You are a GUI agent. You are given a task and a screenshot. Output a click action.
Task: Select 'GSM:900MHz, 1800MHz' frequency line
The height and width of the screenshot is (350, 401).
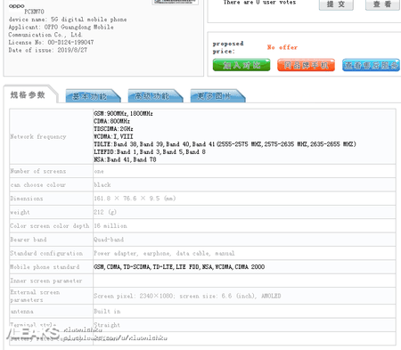click(123, 114)
